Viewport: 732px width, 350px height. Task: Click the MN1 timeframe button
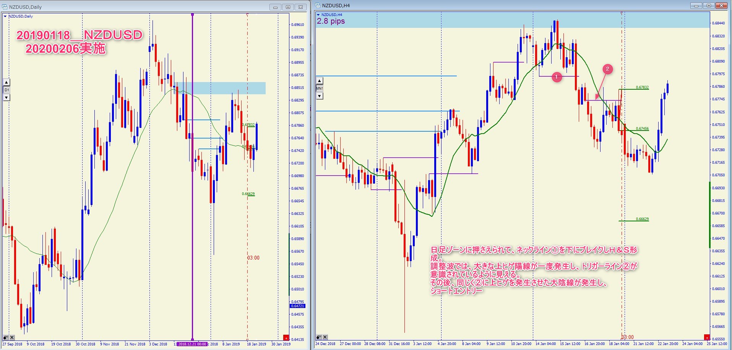coord(320,89)
